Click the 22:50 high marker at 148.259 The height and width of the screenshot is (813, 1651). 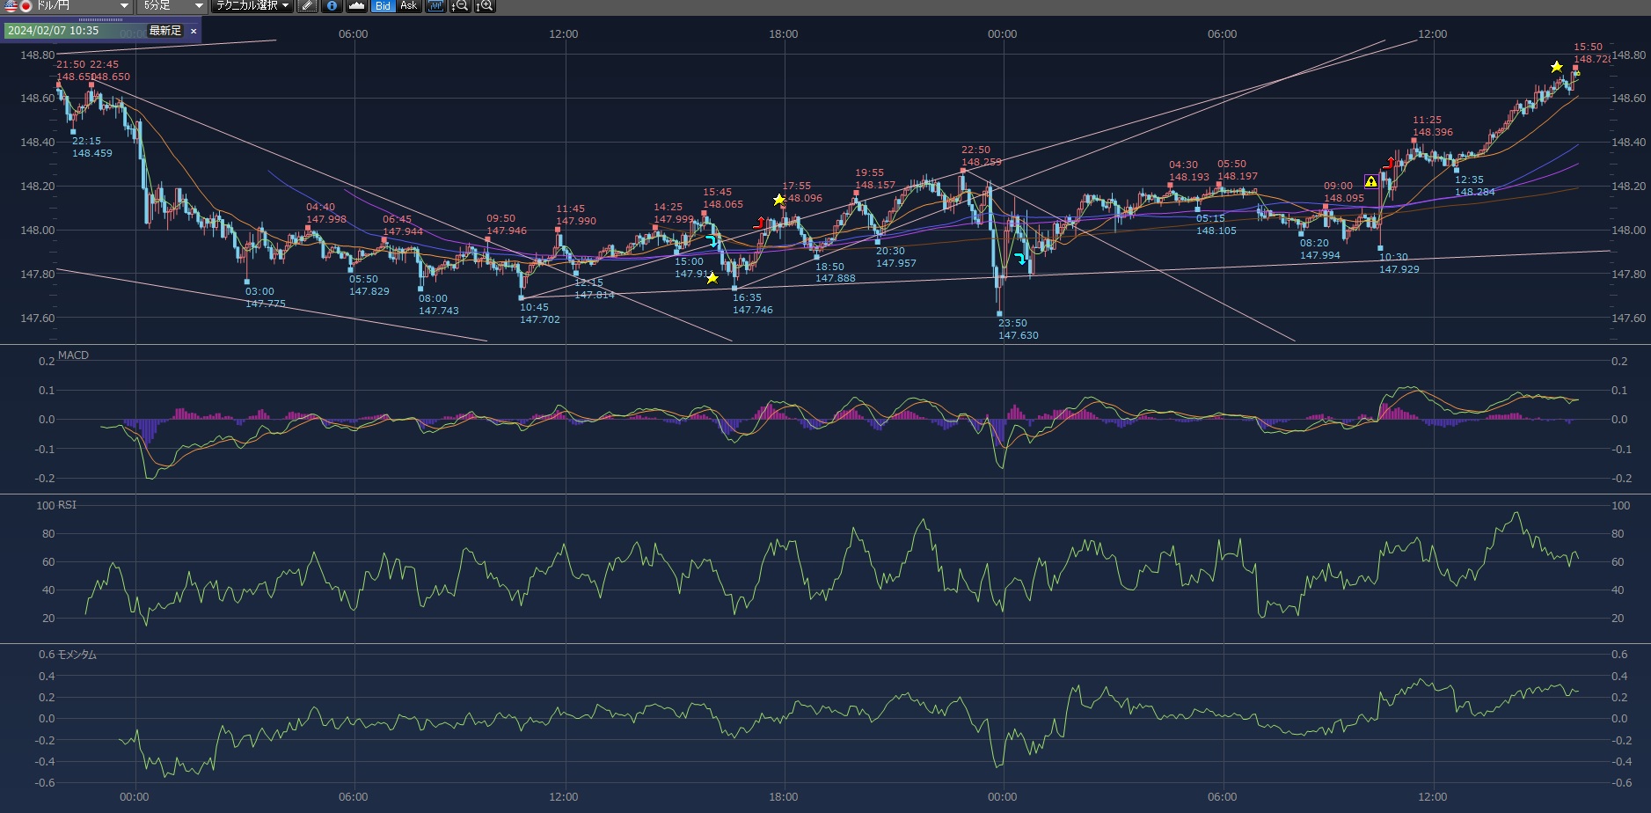964,170
